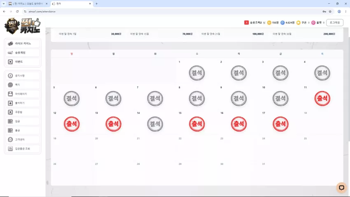This screenshot has height=197, width=350.
Task: Click the 로그아웃 button
Action: coord(335,23)
